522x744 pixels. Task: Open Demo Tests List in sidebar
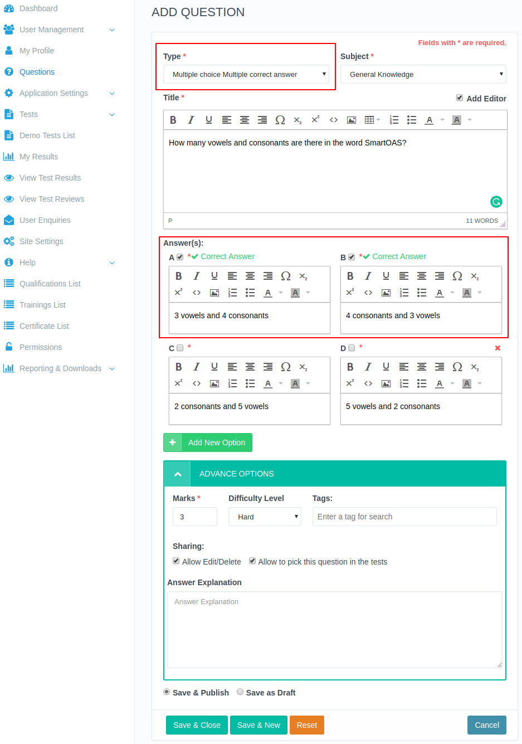[47, 135]
